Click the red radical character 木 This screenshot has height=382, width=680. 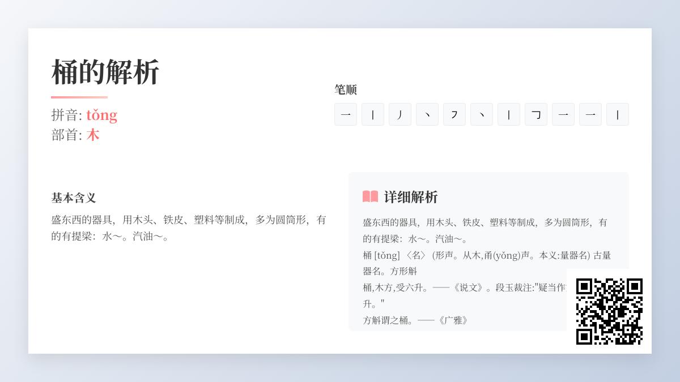coord(93,135)
